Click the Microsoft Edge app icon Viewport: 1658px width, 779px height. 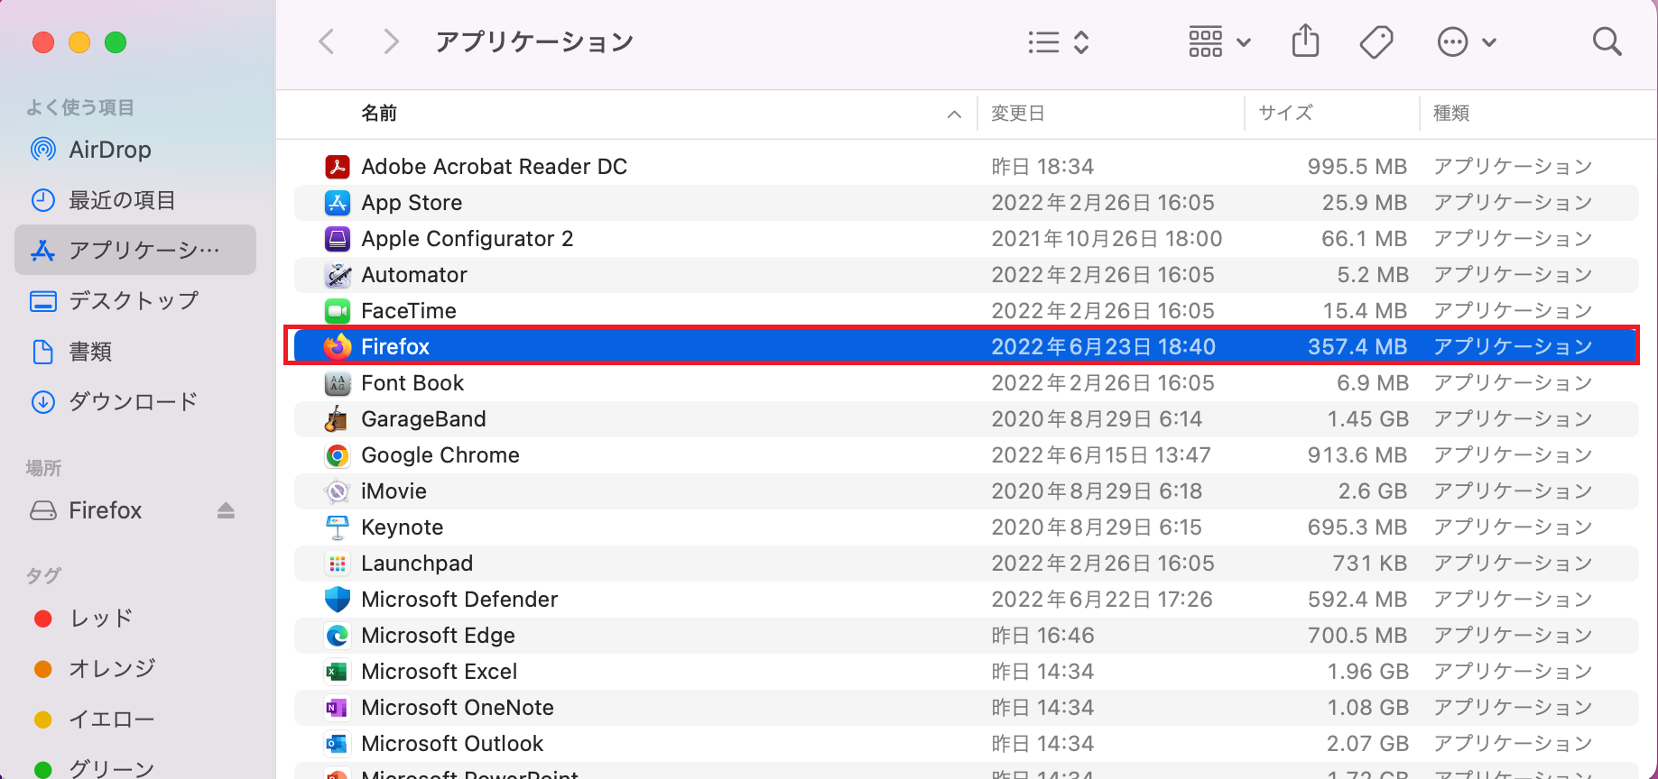coord(338,636)
